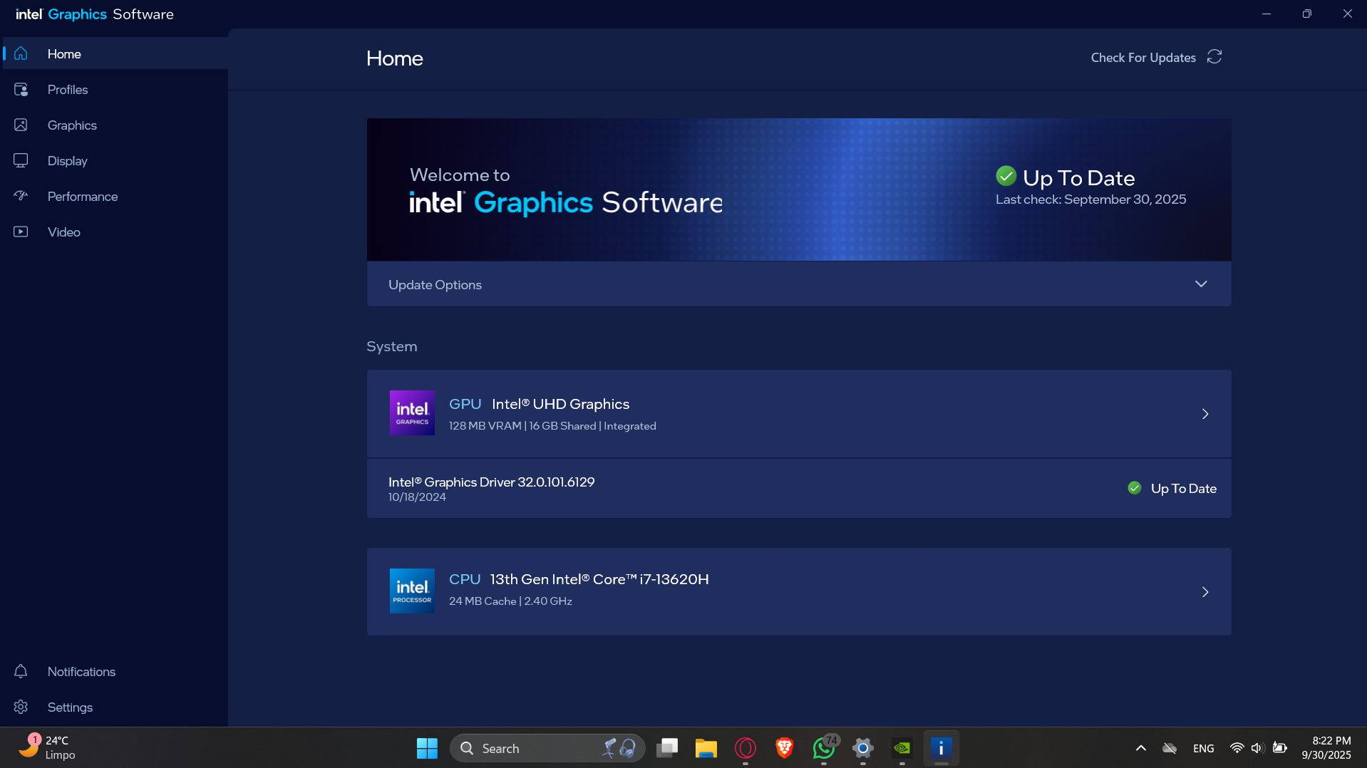The height and width of the screenshot is (768, 1367).
Task: Click the 24 MB Cache CPU specs line
Action: 510,601
